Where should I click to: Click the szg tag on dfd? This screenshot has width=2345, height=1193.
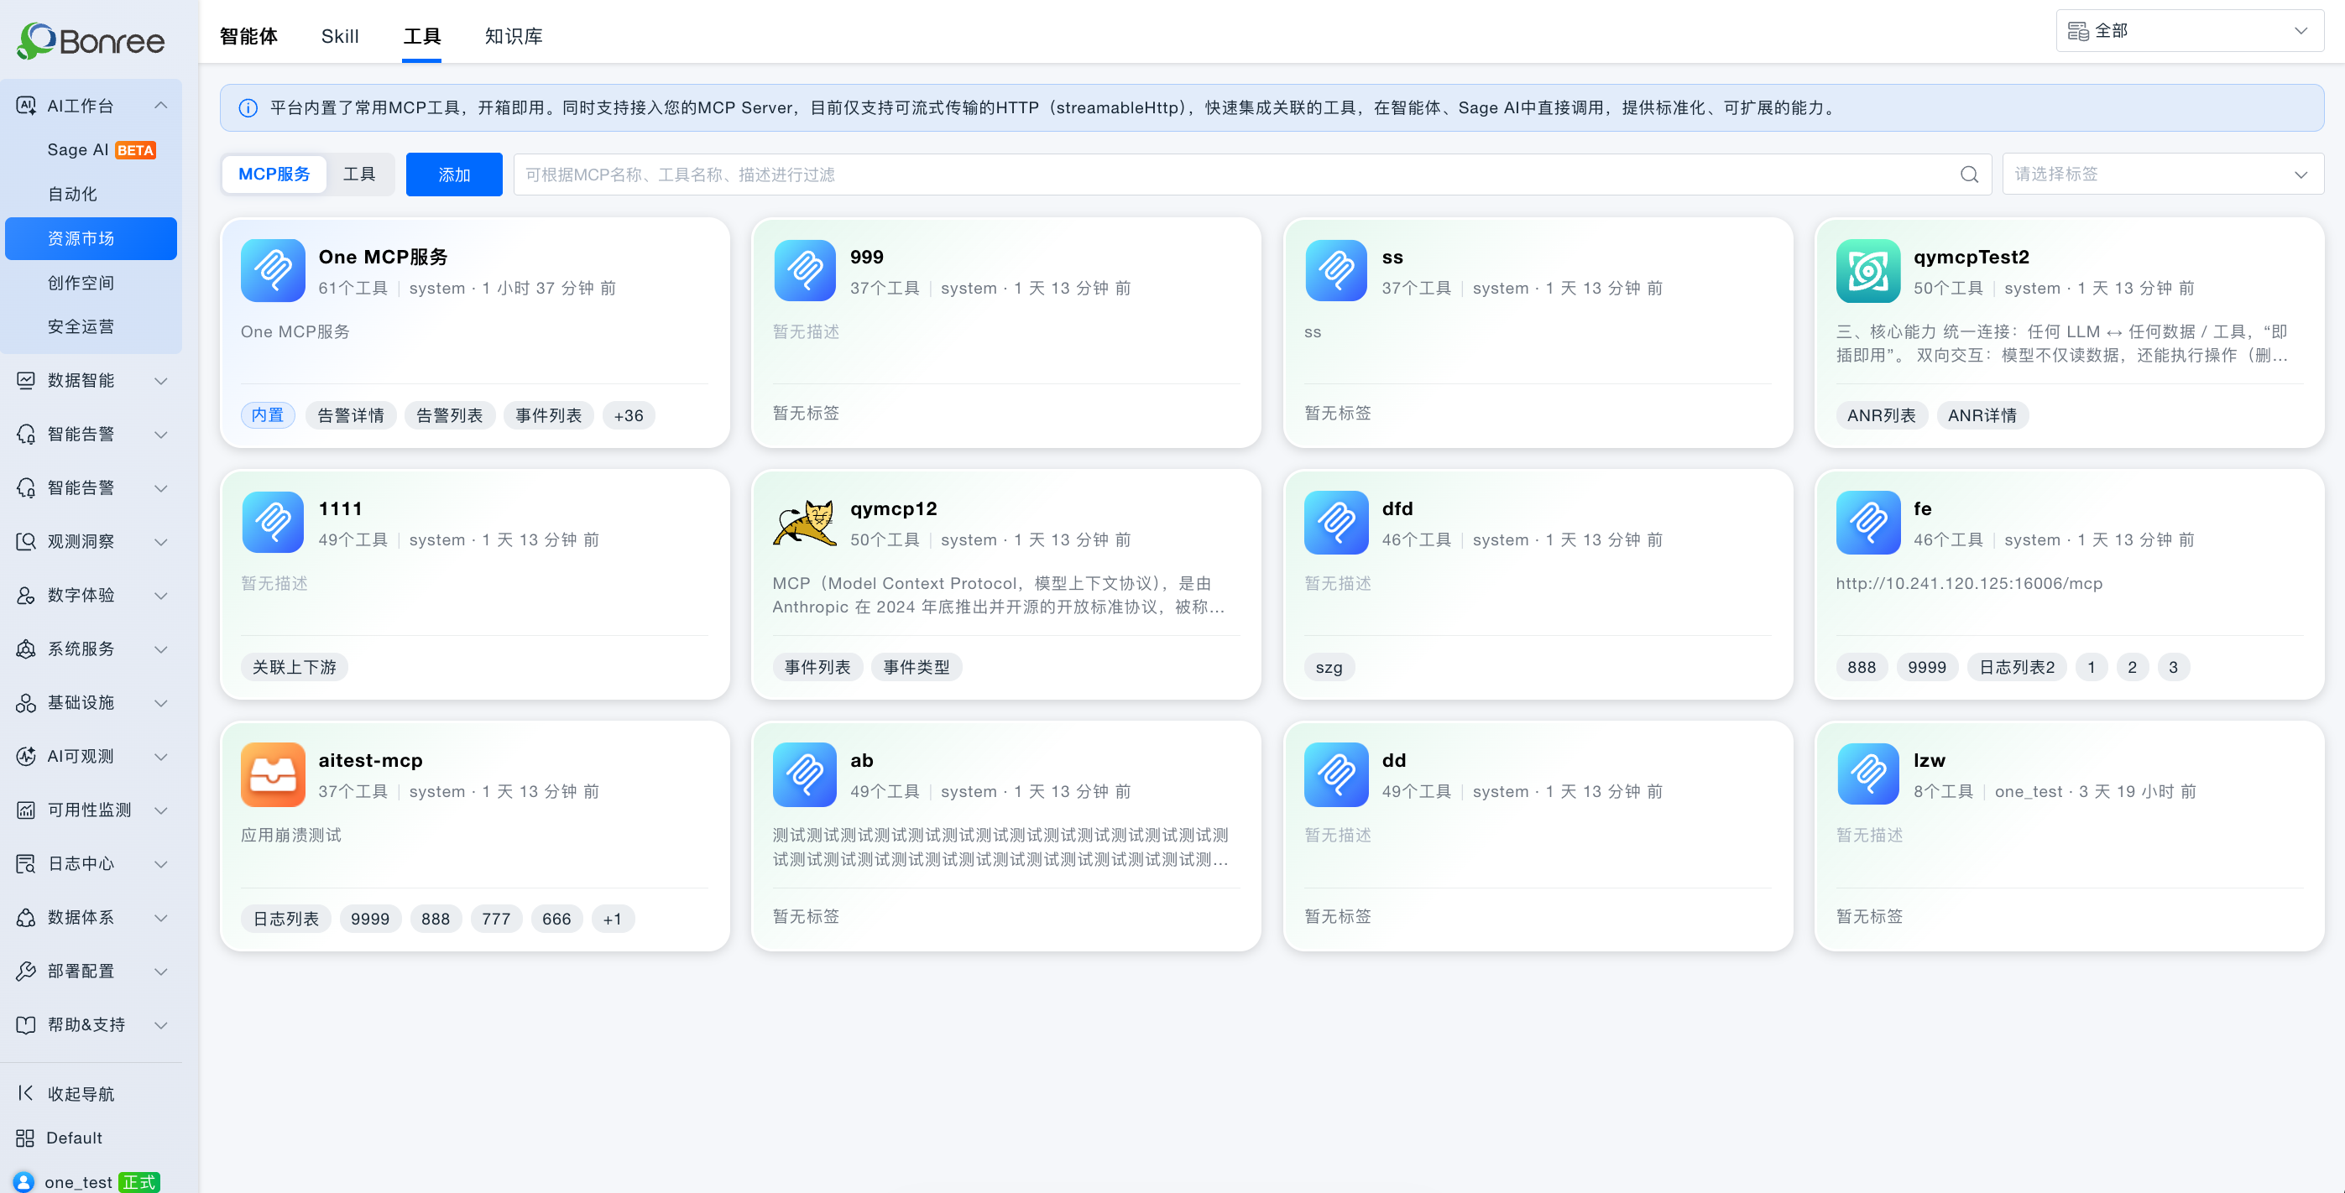(1329, 668)
